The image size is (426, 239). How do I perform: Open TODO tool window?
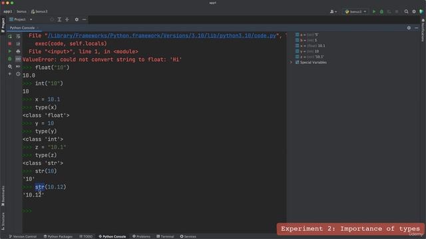point(86,236)
